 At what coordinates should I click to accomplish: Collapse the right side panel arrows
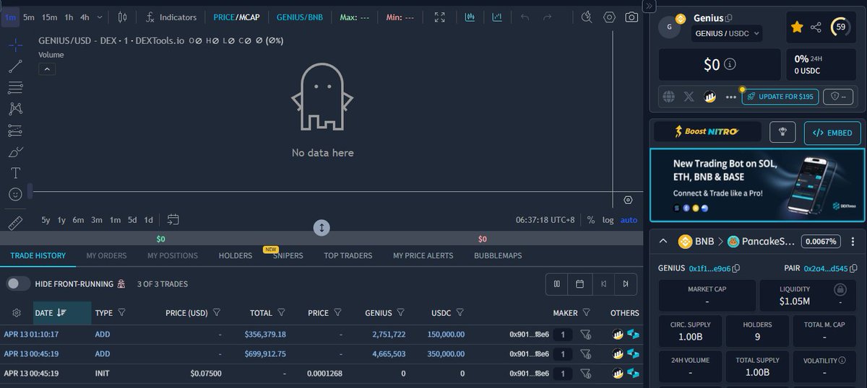pyautogui.click(x=648, y=6)
